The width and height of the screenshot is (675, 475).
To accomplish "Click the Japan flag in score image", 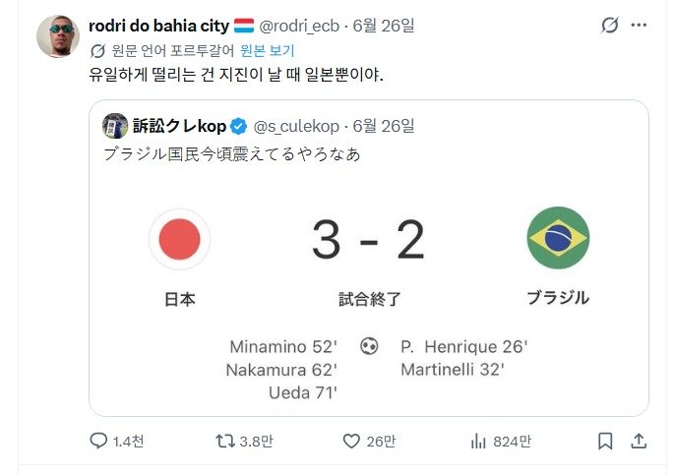I will (x=179, y=239).
